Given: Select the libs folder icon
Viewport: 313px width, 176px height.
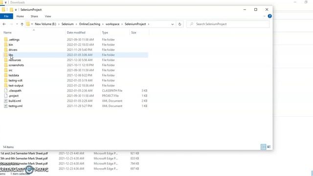Looking at the screenshot, I should 6,55.
